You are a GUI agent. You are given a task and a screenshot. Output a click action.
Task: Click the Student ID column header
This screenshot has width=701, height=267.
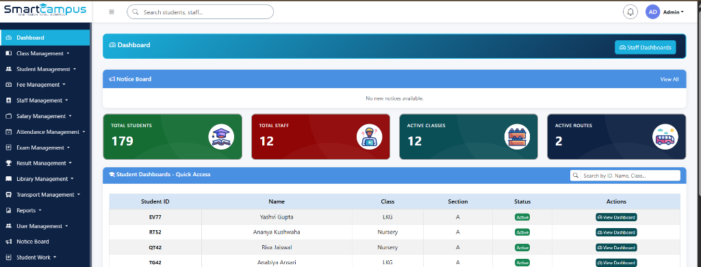pos(155,201)
